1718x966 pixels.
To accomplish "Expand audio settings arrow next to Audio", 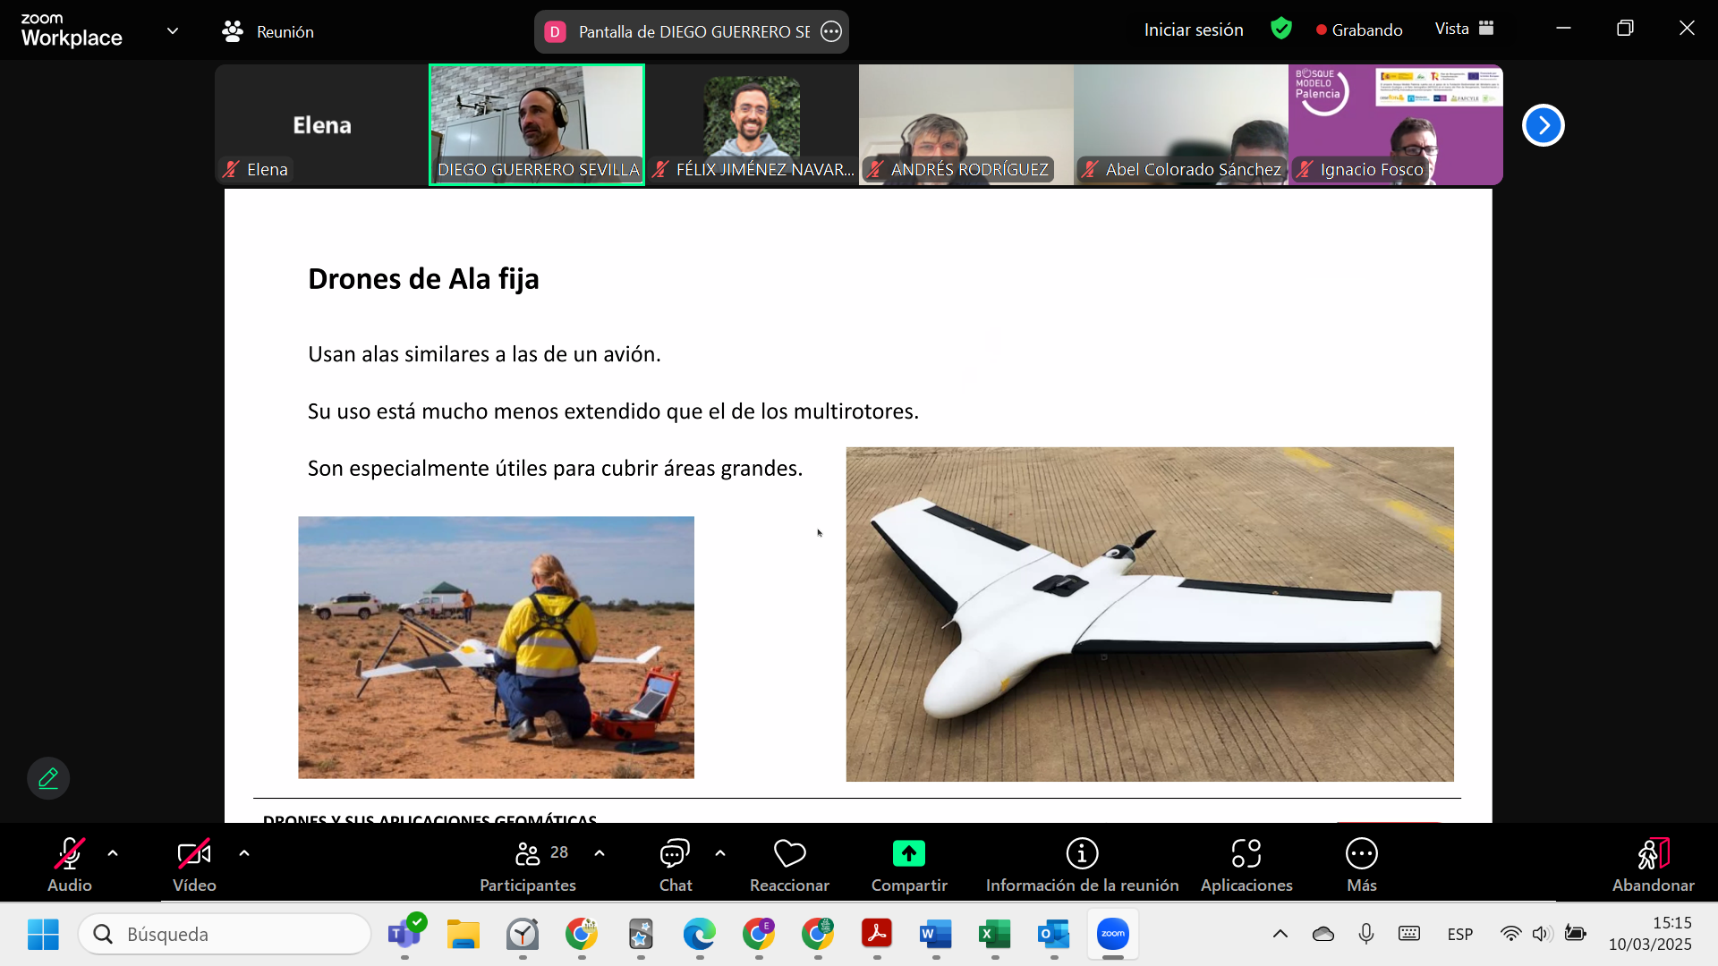I will [113, 853].
